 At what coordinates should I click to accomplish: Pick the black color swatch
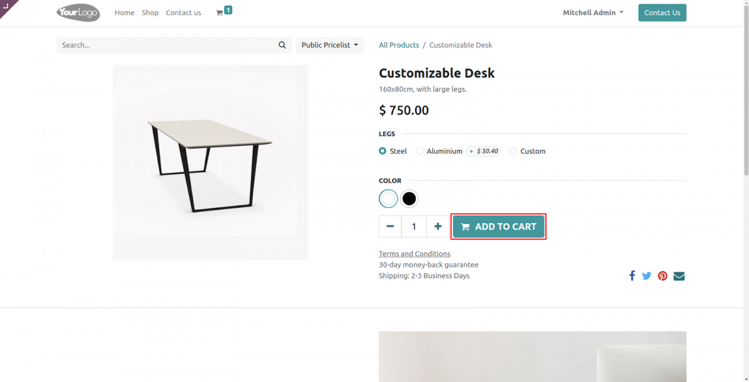(409, 198)
